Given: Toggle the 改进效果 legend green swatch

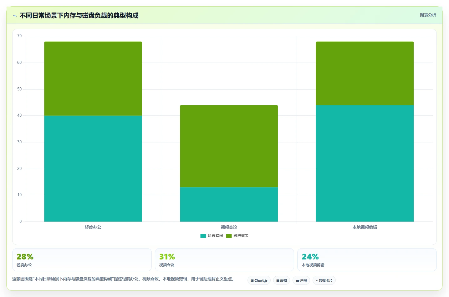Looking at the screenshot, I should (x=229, y=236).
